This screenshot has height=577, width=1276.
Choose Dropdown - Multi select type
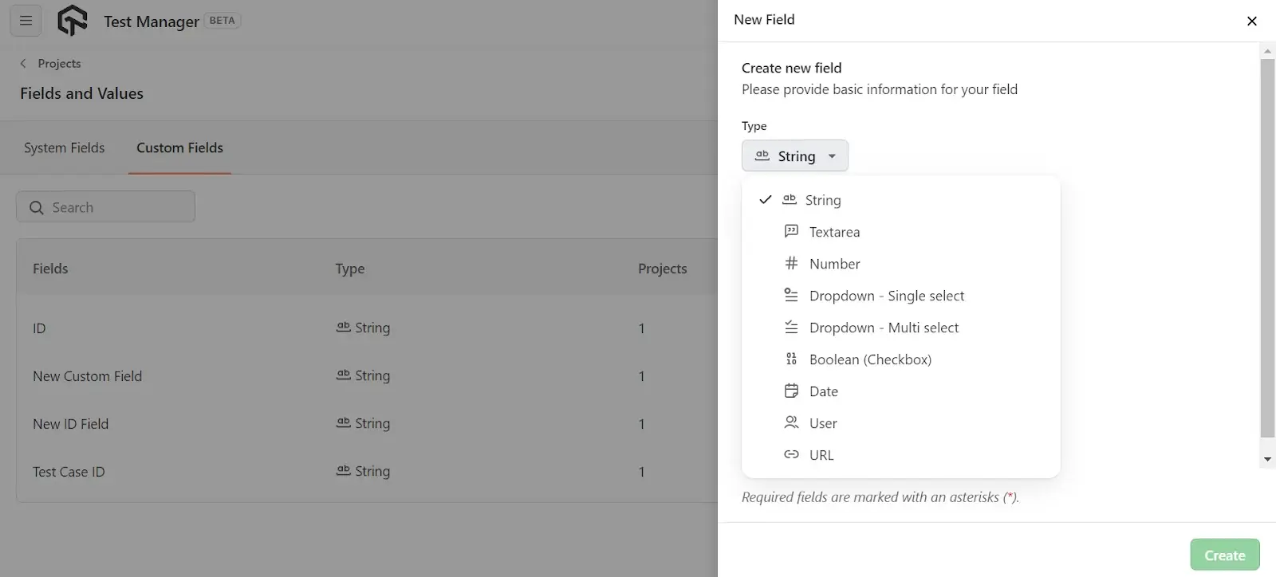pyautogui.click(x=884, y=328)
